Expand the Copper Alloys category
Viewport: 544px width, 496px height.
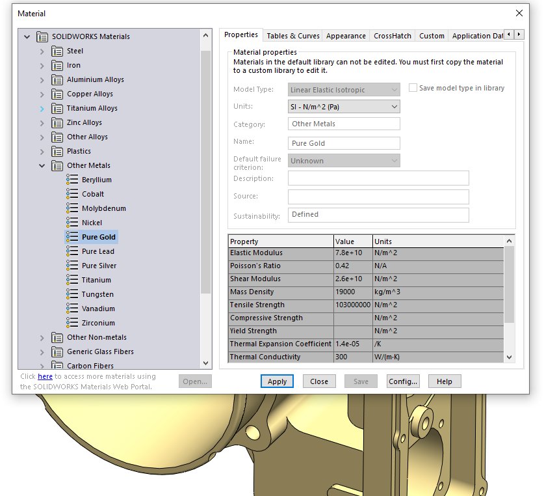[x=42, y=94]
